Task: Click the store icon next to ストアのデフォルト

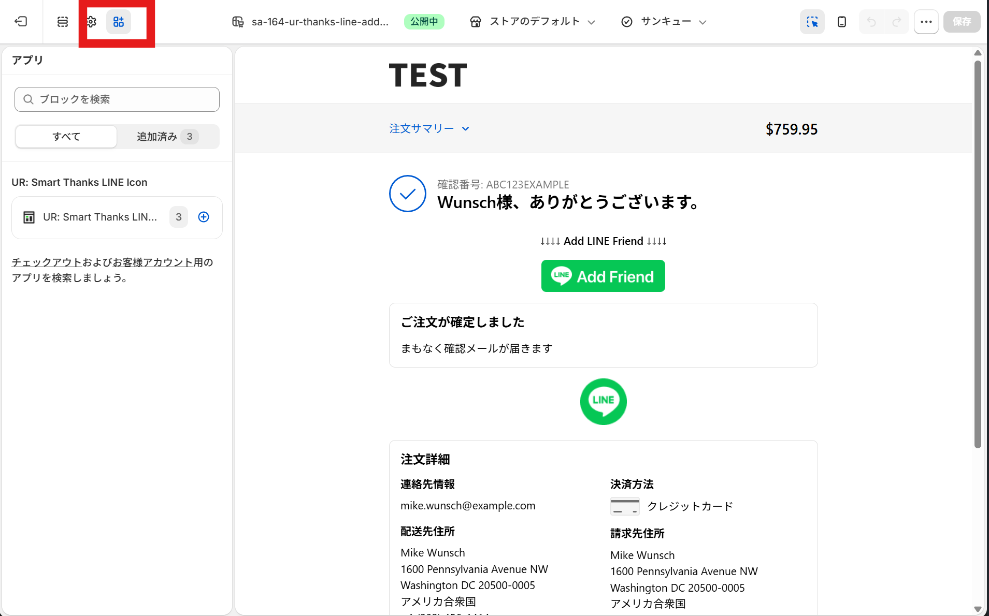Action: coord(476,22)
